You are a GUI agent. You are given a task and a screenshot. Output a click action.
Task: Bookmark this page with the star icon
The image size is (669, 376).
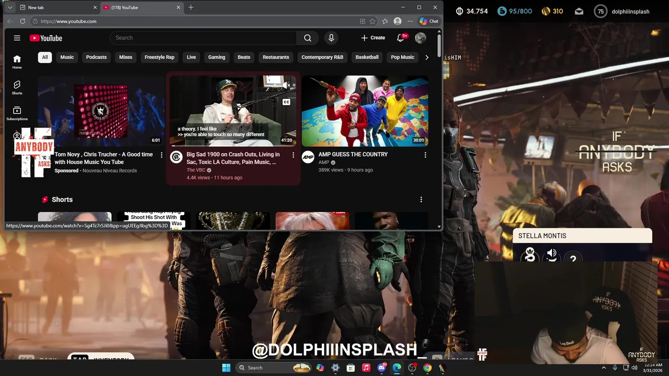(x=373, y=21)
